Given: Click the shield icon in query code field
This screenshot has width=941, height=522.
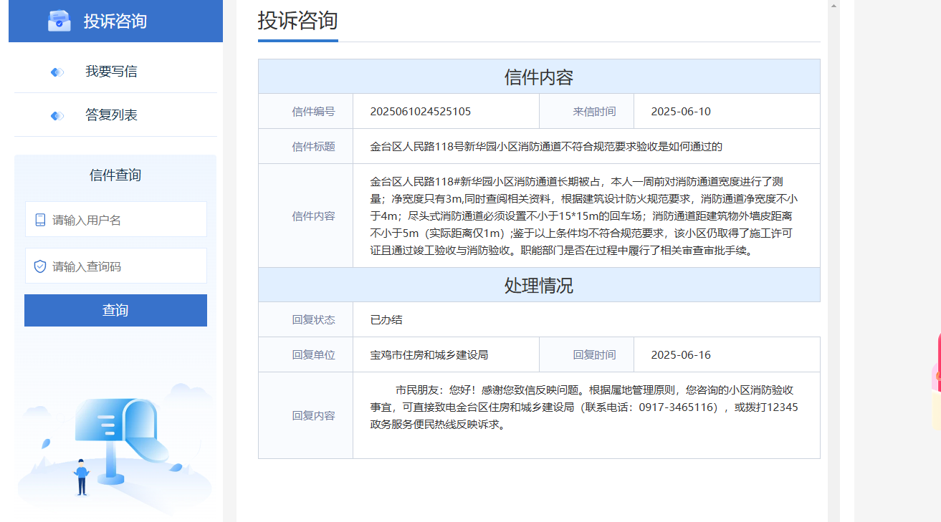Looking at the screenshot, I should (x=40, y=266).
